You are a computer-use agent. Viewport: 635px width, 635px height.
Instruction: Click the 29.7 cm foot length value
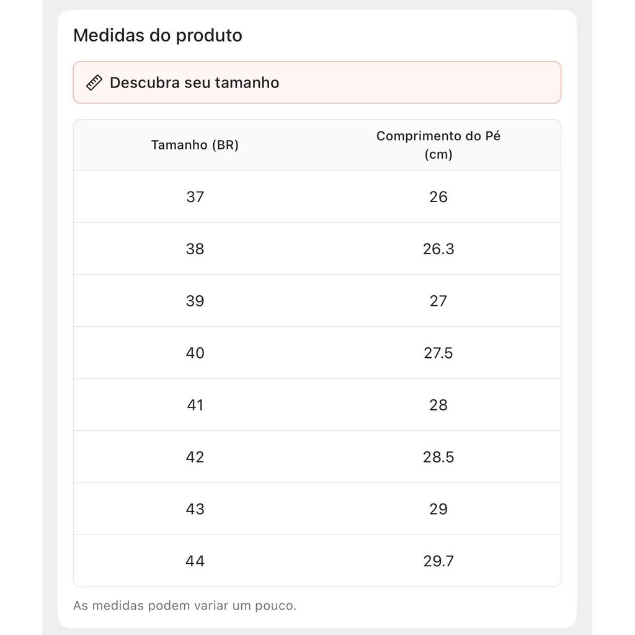click(x=438, y=562)
